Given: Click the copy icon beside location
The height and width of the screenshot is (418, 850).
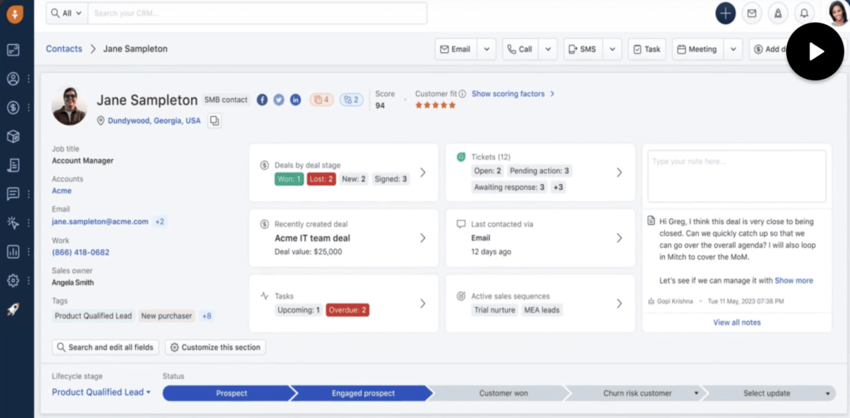Looking at the screenshot, I should coord(214,121).
